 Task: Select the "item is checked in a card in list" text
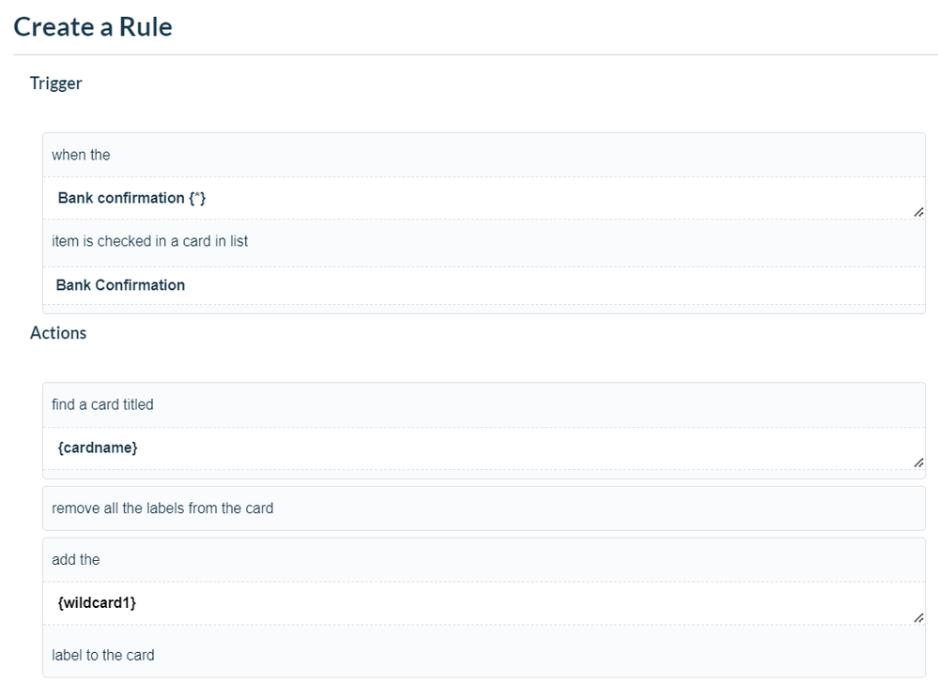(x=148, y=241)
